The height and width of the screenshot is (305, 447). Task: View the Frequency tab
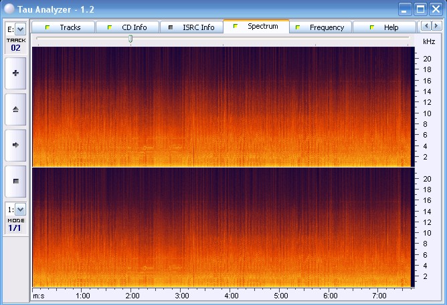(x=321, y=27)
